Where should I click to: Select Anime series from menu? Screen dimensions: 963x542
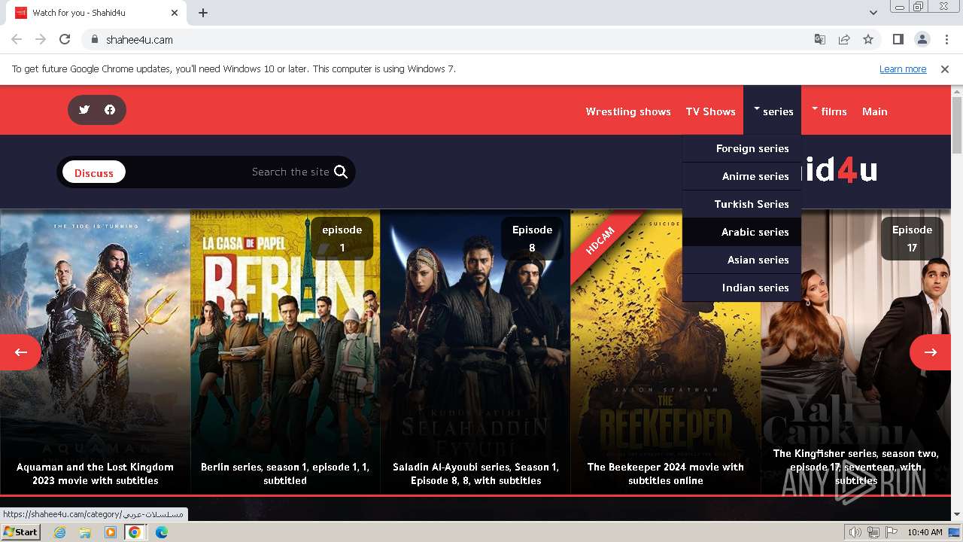click(x=741, y=176)
